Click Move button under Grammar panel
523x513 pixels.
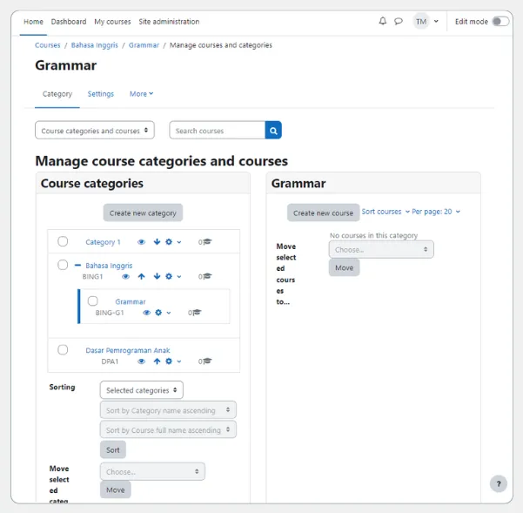[x=345, y=267]
